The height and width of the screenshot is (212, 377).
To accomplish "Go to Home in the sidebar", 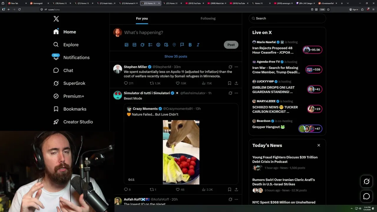I will click(x=65, y=32).
